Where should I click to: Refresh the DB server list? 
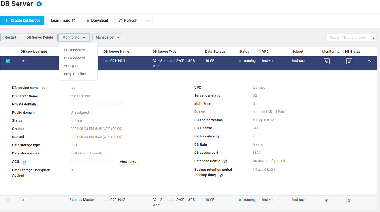pos(128,21)
